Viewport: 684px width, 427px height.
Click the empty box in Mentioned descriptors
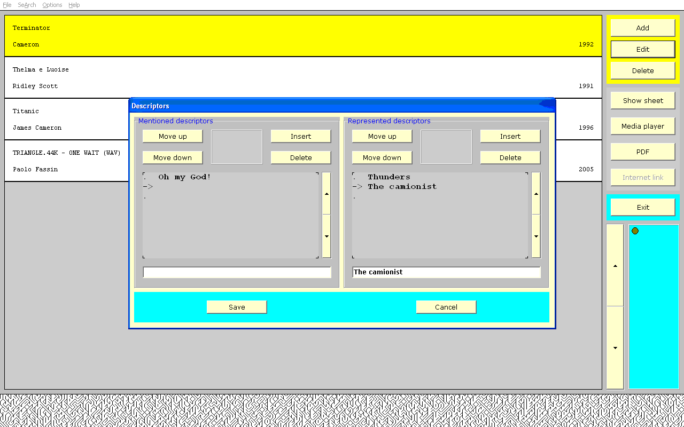pos(237,147)
